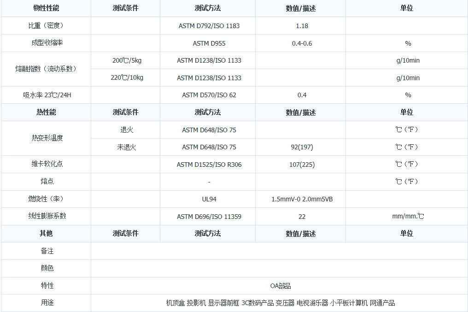Image resolution: width=468 pixels, height=312 pixels.
Task: Click the 220℃/10kg test condition cell
Action: 127,77
